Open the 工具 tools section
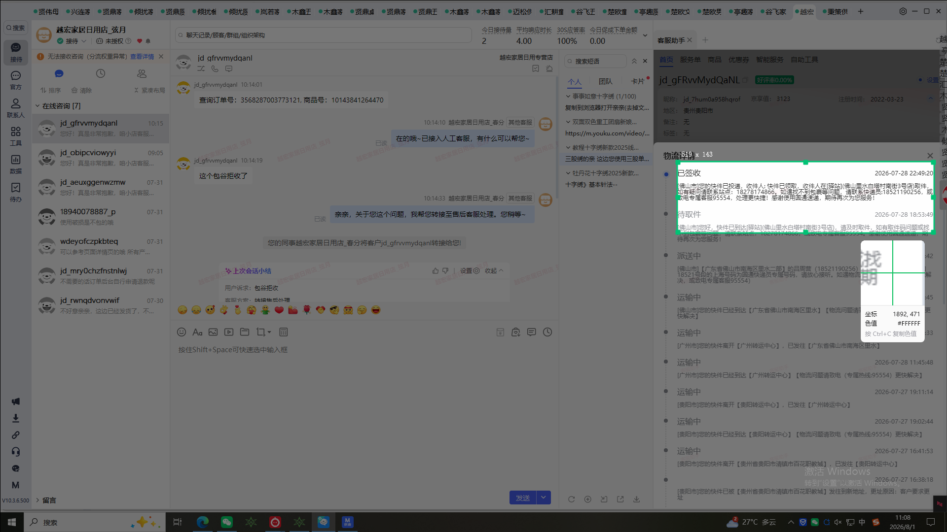This screenshot has width=947, height=532. pos(16,136)
